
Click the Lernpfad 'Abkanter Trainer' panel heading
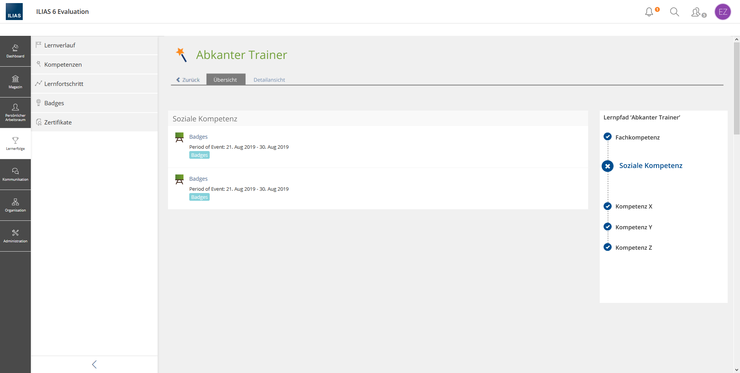click(x=642, y=117)
